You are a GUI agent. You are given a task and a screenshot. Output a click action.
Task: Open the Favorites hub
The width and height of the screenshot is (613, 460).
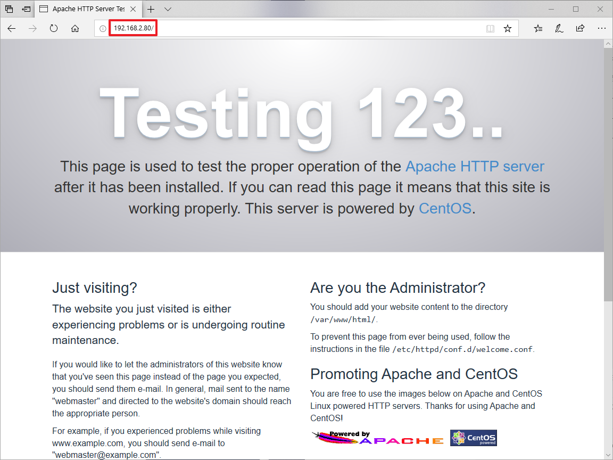point(539,28)
